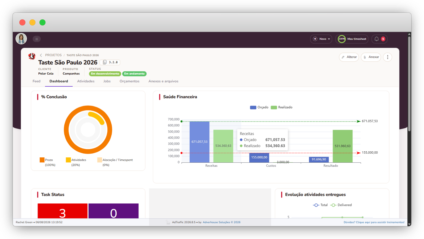Click the 671.057,53 green reference line label
This screenshot has height=239, width=424.
pyautogui.click(x=370, y=121)
